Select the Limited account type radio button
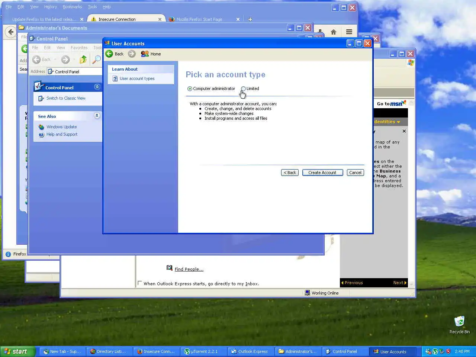Image resolution: width=476 pixels, height=357 pixels. point(243,89)
